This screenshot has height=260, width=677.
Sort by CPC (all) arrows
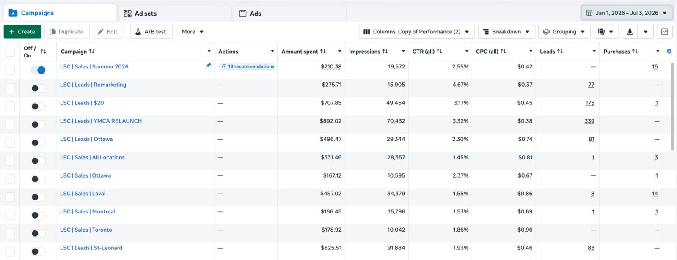pyautogui.click(x=503, y=51)
